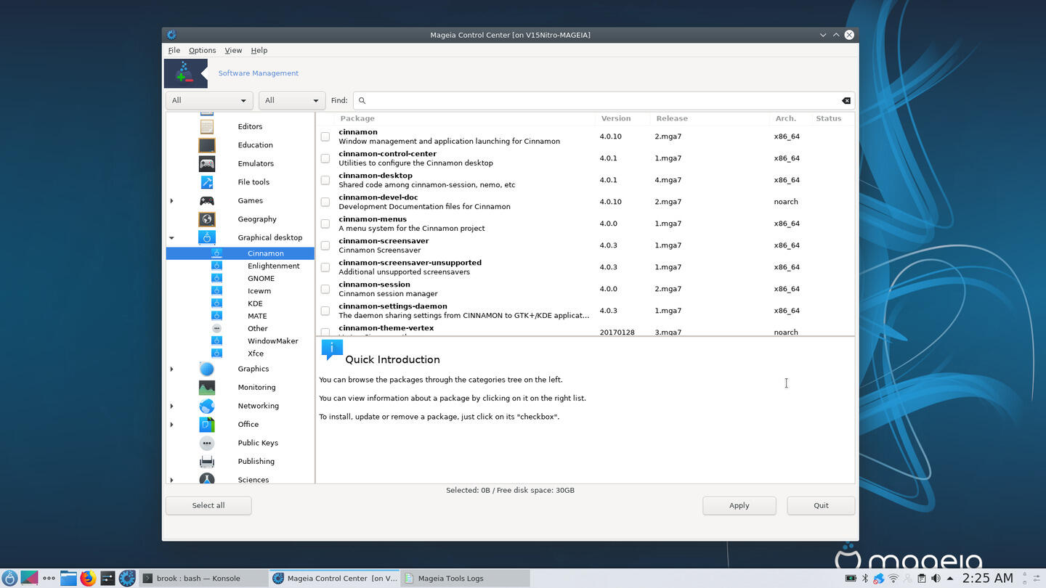Screen dimensions: 1046x588
Task: Select the cinnamon-session package row
Action: pos(585,289)
